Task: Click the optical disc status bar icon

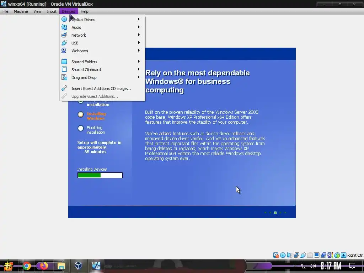Action: [283, 255]
